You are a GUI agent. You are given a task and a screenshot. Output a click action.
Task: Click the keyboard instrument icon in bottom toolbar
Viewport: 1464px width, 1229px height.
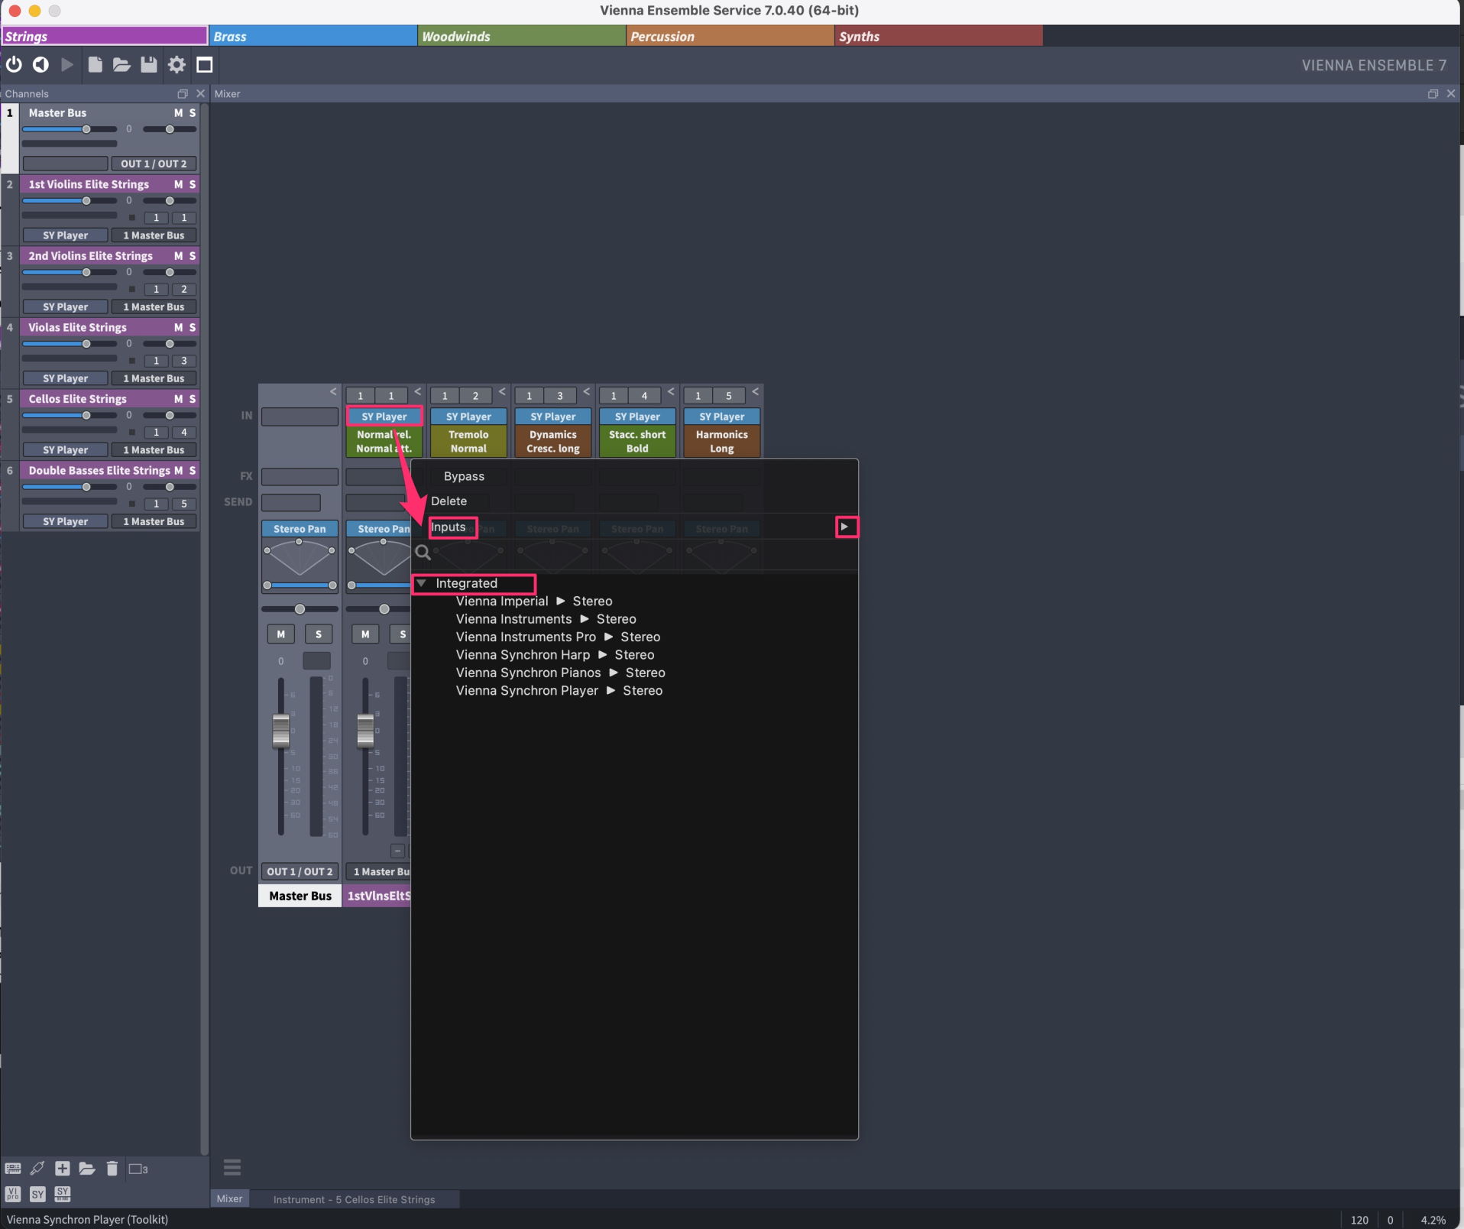pos(13,1169)
